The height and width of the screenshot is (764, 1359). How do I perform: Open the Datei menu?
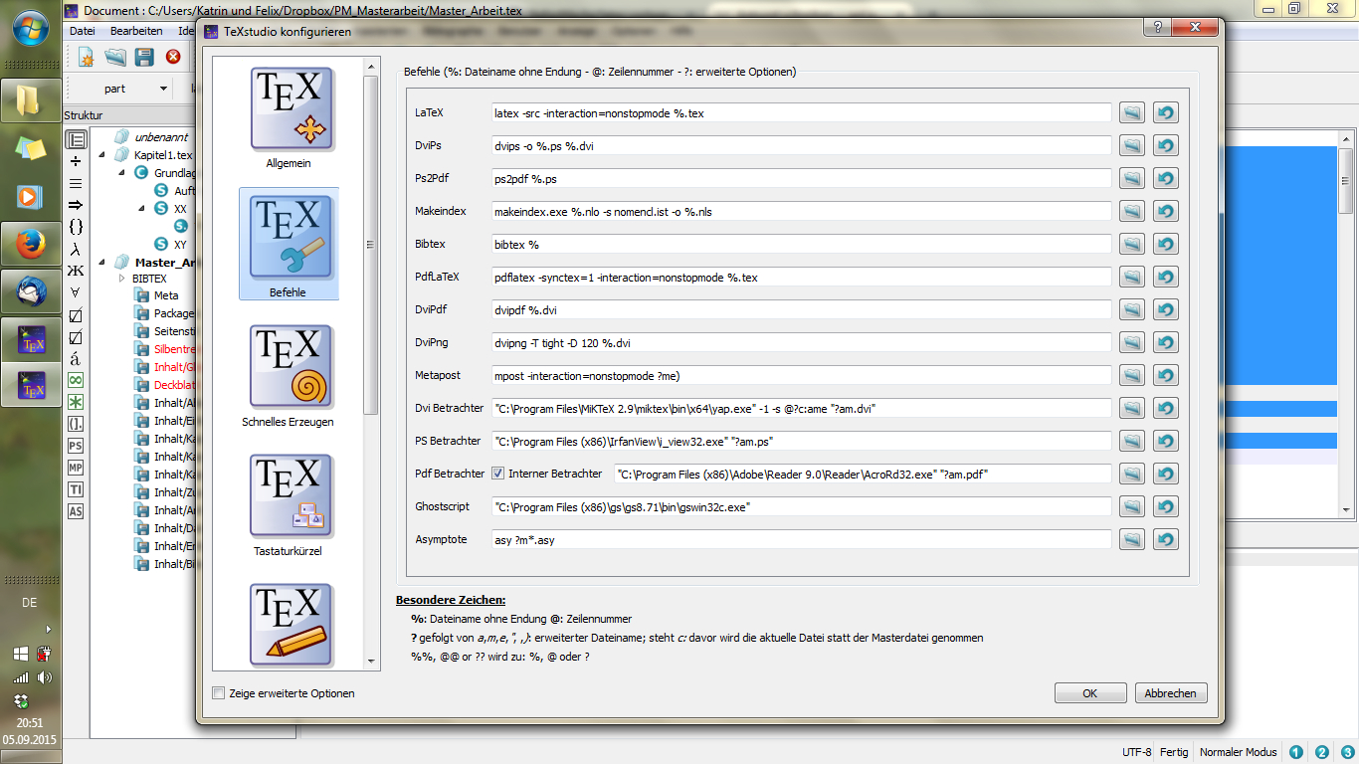pyautogui.click(x=82, y=31)
